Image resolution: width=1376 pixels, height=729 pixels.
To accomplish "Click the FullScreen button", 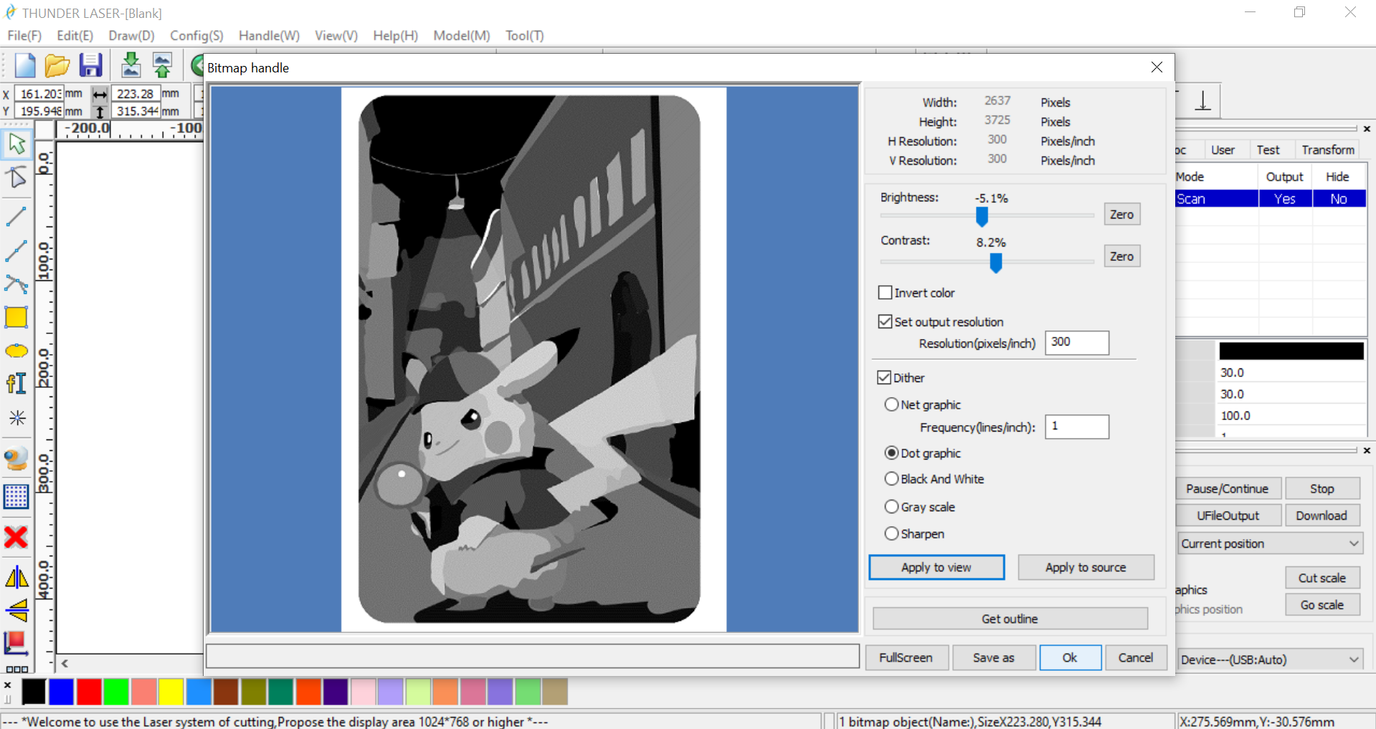I will 906,657.
